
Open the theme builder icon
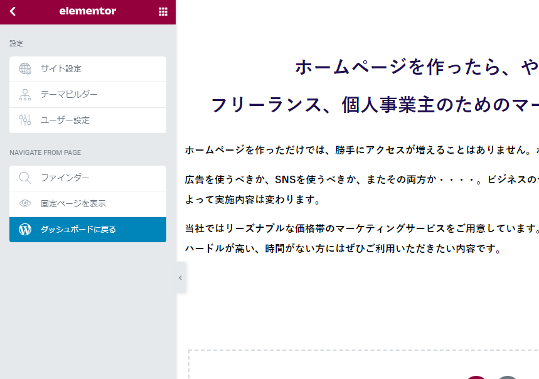(24, 94)
